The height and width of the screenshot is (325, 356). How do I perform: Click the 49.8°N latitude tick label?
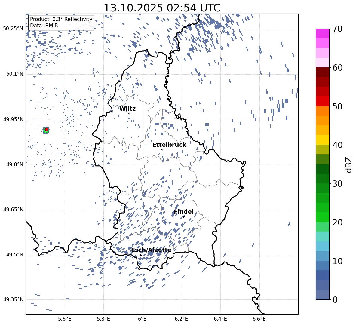(x=15, y=164)
